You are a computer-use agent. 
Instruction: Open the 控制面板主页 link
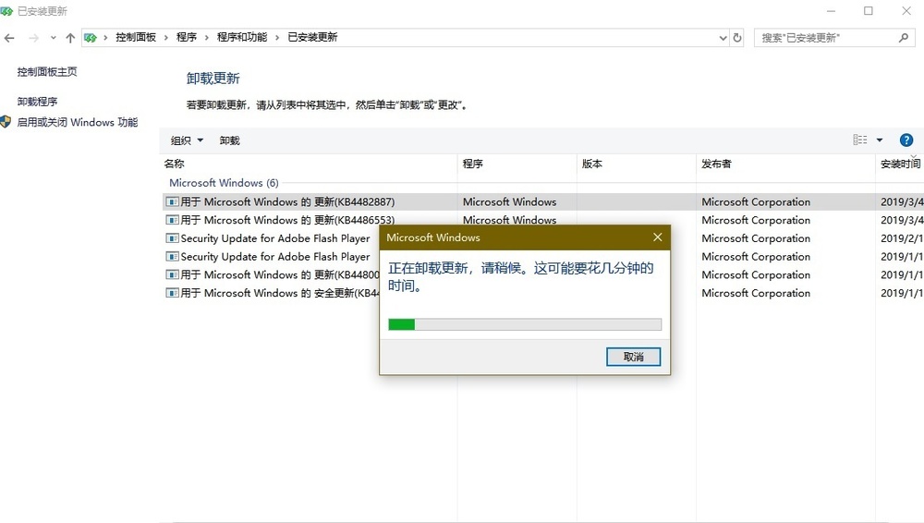(x=47, y=72)
